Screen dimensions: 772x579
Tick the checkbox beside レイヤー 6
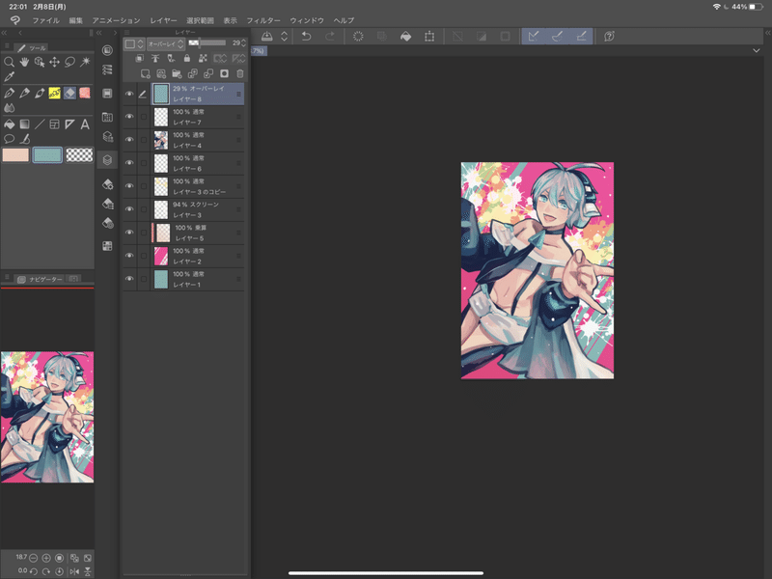click(x=143, y=163)
